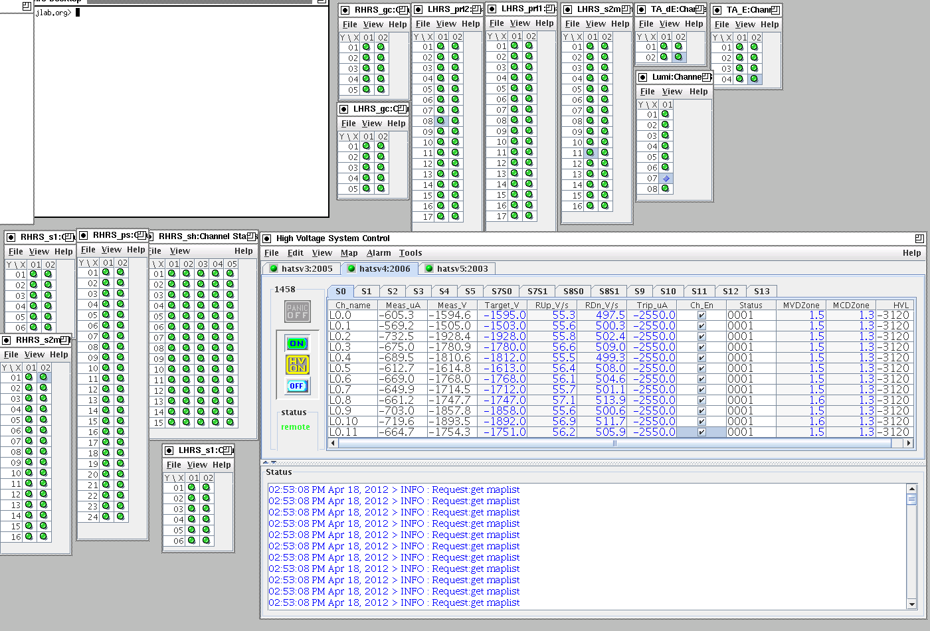The image size is (930, 631).
Task: Toggle Ch_En checkbox for channel L0.4
Action: coord(701,358)
